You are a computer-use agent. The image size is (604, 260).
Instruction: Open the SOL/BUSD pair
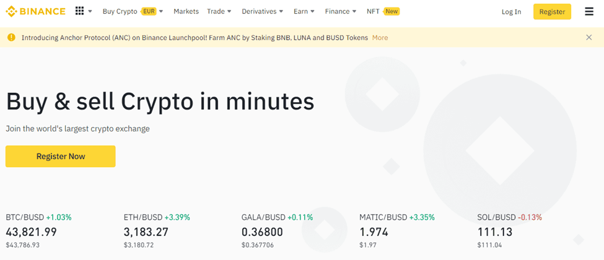pyautogui.click(x=497, y=217)
